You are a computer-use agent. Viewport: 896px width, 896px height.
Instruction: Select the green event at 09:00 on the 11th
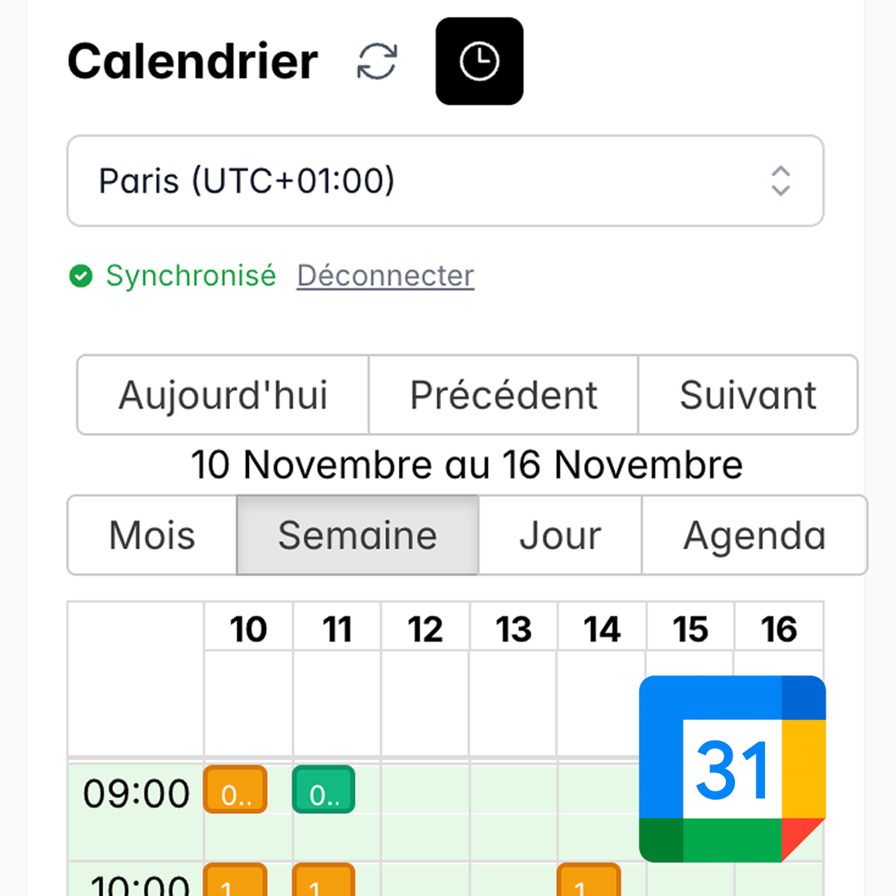(x=324, y=790)
